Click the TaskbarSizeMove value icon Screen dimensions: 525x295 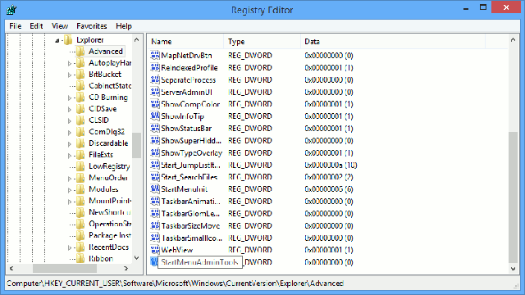tap(155, 226)
